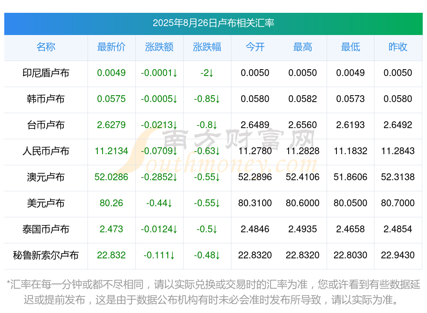This screenshot has height=313, width=427.
Task: Select the 印尼盾卢布 row name
Action: pos(46,73)
